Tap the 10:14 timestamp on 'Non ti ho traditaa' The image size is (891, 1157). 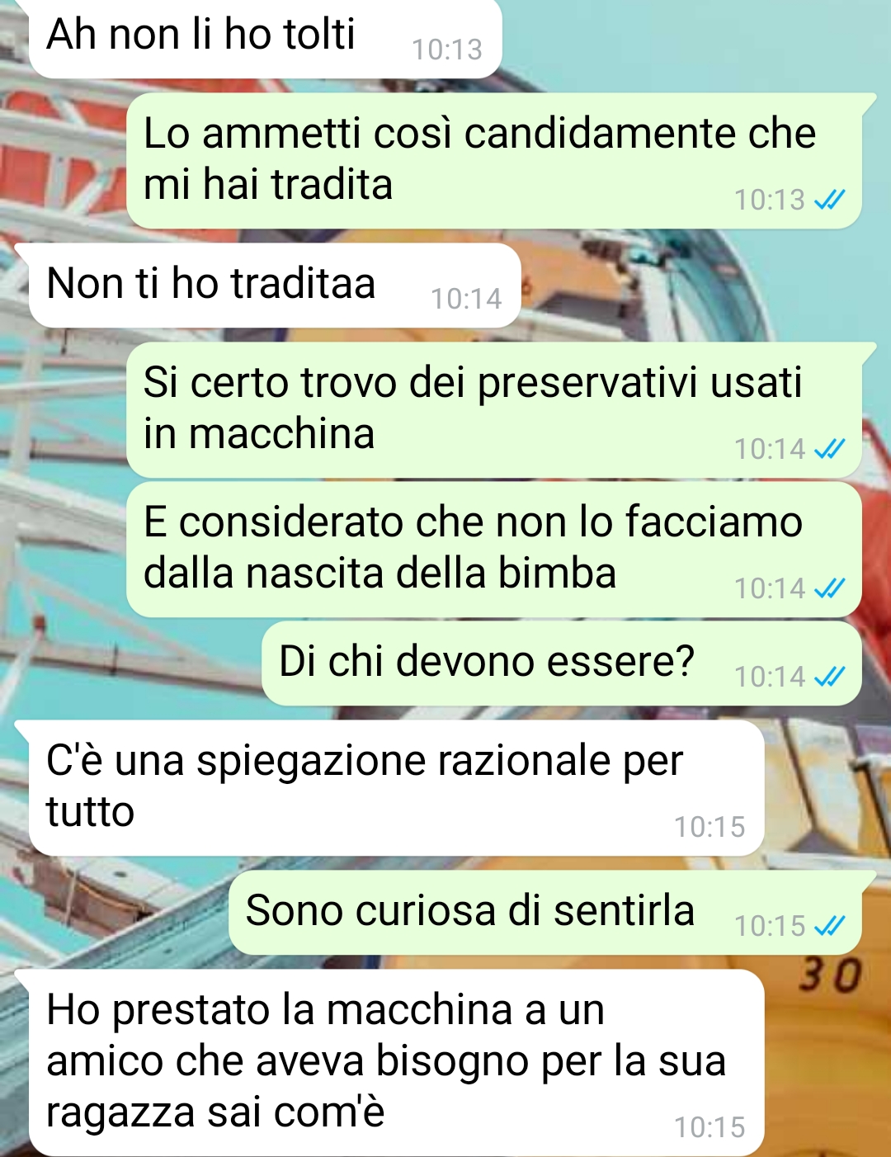466,299
